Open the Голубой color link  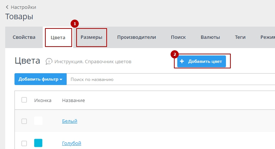tap(71, 143)
